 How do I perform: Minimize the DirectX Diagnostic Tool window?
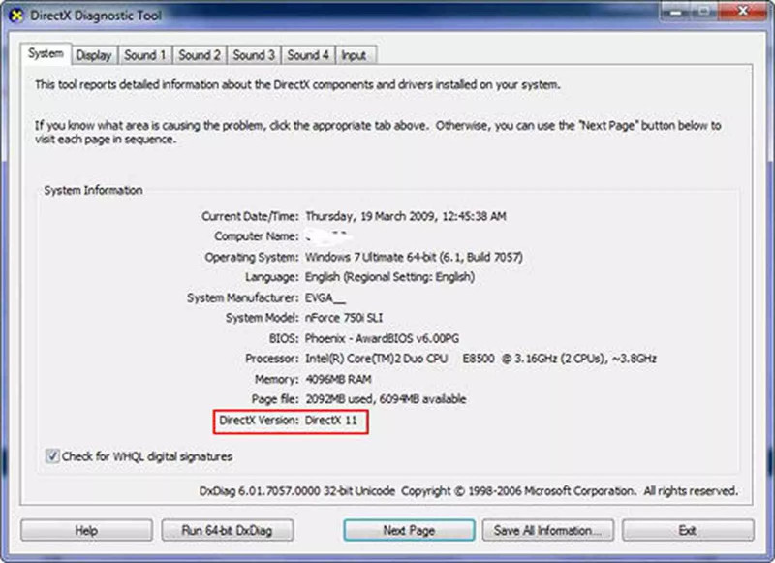[x=675, y=11]
